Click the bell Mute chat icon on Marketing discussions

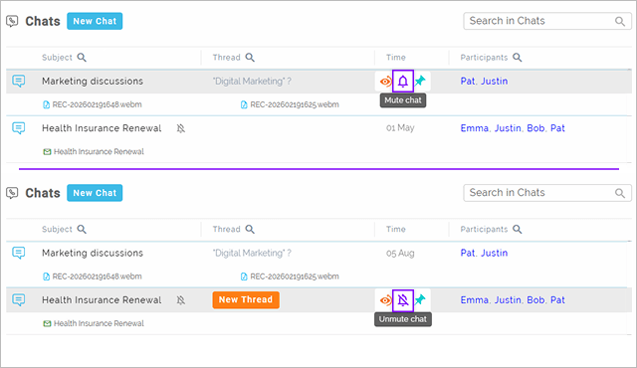click(402, 82)
